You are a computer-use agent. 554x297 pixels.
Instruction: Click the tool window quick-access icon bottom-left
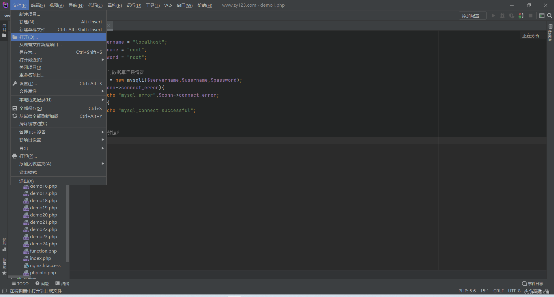point(4,291)
